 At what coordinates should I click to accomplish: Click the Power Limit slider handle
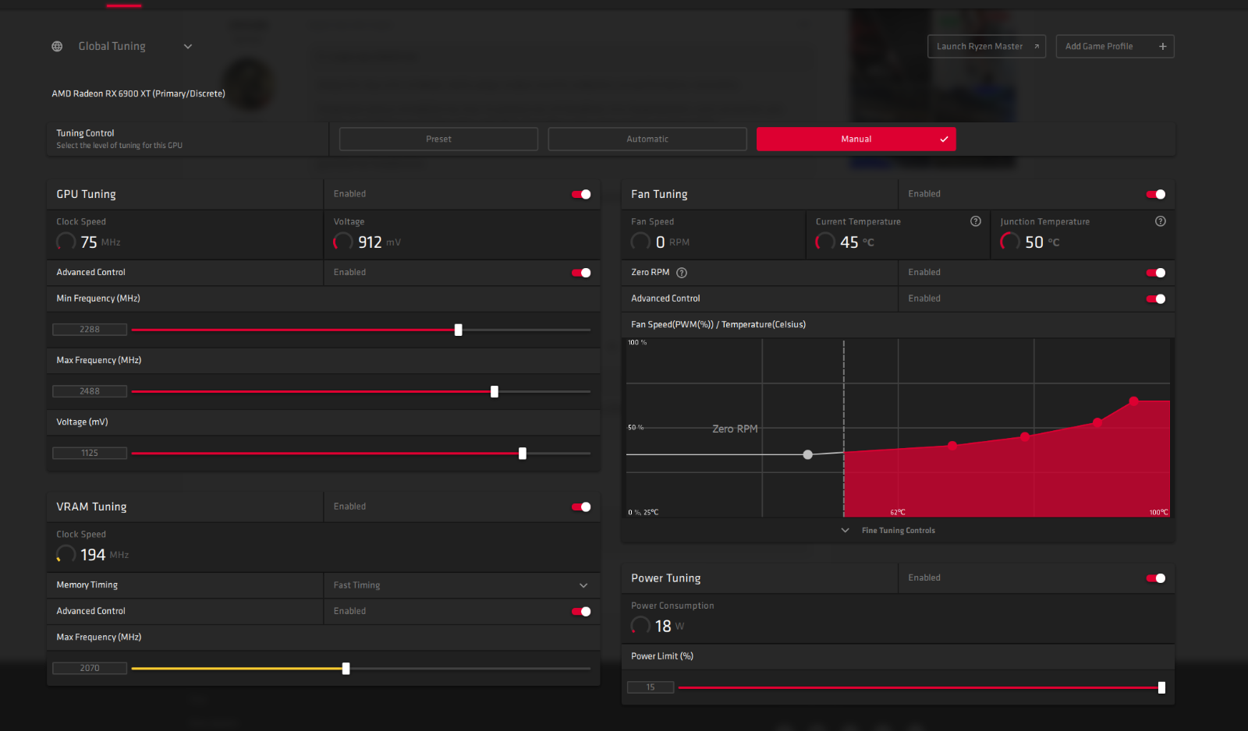[x=1162, y=687]
